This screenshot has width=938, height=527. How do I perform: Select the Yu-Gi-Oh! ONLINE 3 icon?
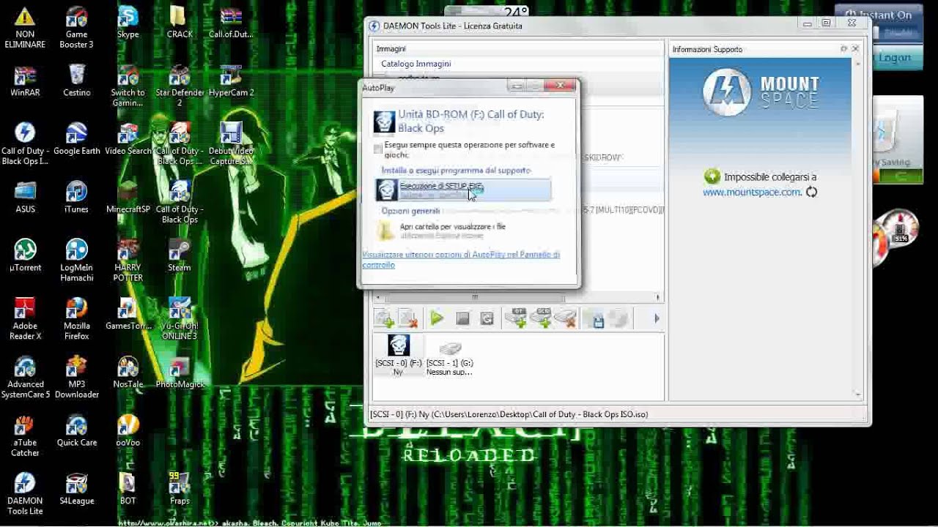[180, 319]
